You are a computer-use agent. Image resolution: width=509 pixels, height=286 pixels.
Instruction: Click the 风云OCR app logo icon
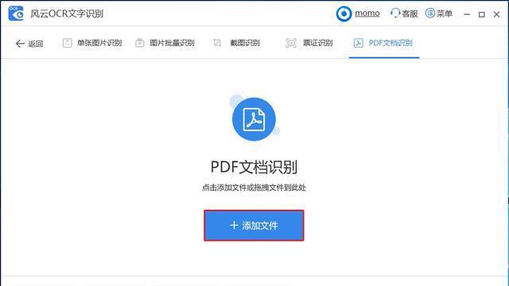tap(16, 14)
